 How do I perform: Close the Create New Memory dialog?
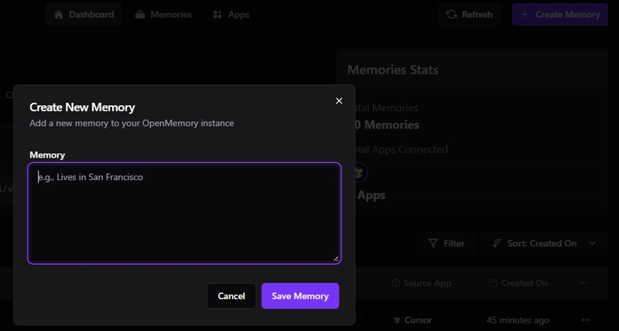338,101
